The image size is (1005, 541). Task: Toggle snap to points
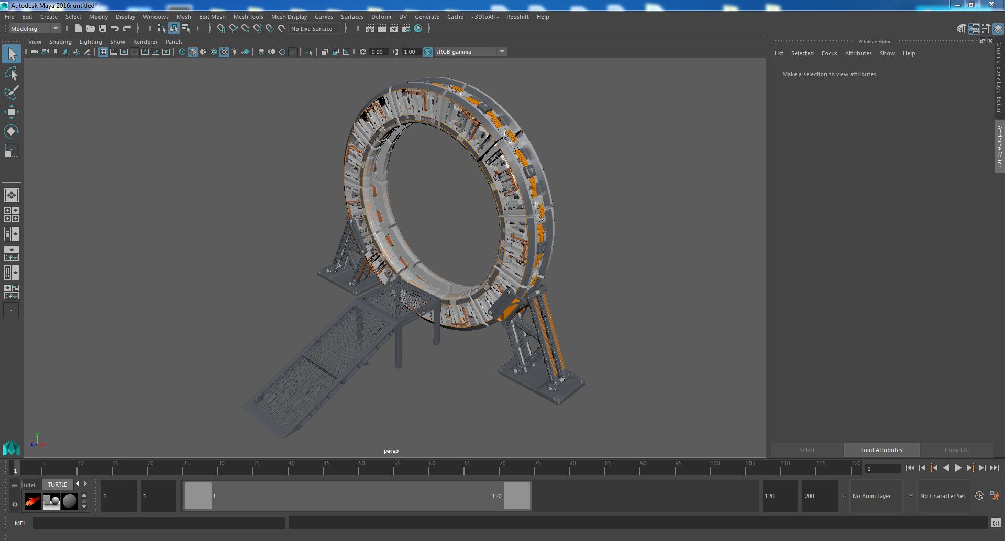click(x=246, y=28)
